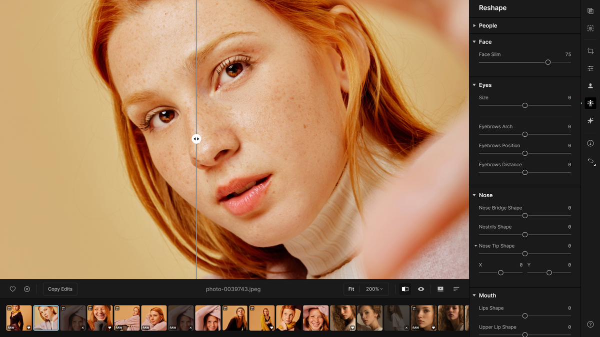Collapse the Mouth section header
This screenshot has width=600, height=337.
[487, 296]
